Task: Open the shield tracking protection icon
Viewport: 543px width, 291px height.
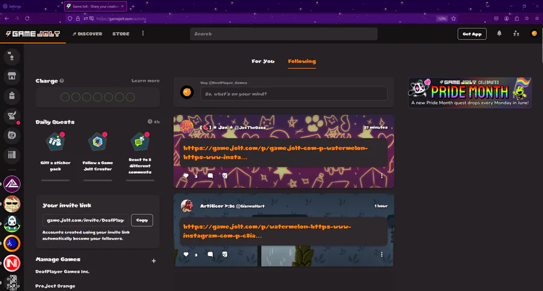Action: pyautogui.click(x=69, y=18)
